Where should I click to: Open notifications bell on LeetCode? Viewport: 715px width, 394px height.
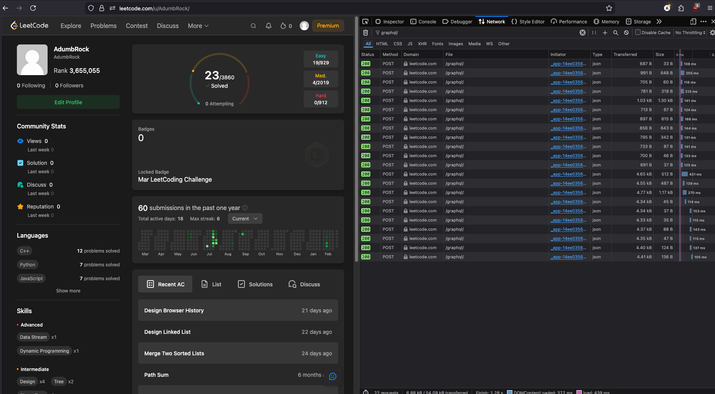coord(269,26)
